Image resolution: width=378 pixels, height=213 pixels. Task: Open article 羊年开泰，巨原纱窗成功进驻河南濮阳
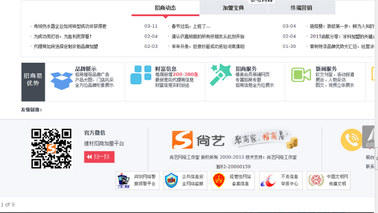pyautogui.click(x=208, y=47)
